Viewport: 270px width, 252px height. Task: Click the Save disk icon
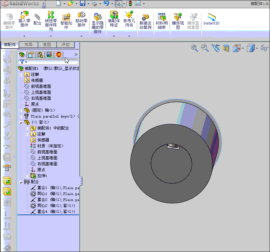pyautogui.click(x=83, y=3)
